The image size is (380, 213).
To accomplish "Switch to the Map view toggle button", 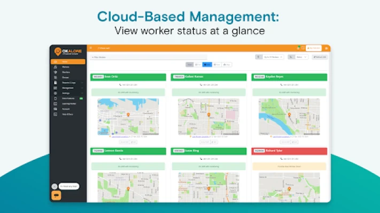I will click(226, 64).
